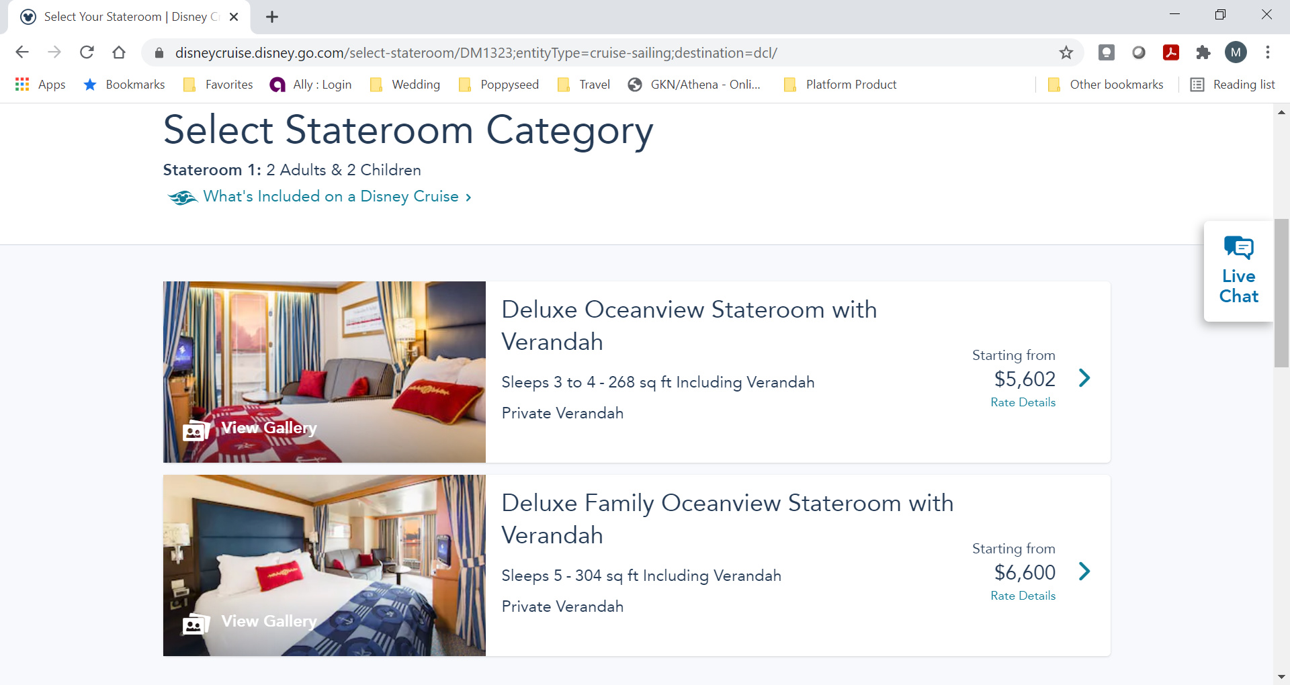Click the page's vertical scrollbar thumb
This screenshot has width=1290, height=685.
[1281, 293]
